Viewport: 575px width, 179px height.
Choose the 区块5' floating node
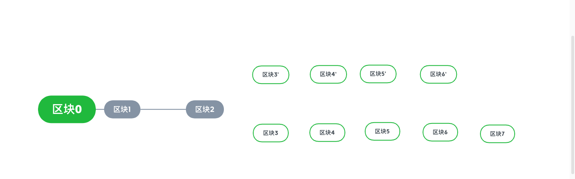pyautogui.click(x=378, y=74)
